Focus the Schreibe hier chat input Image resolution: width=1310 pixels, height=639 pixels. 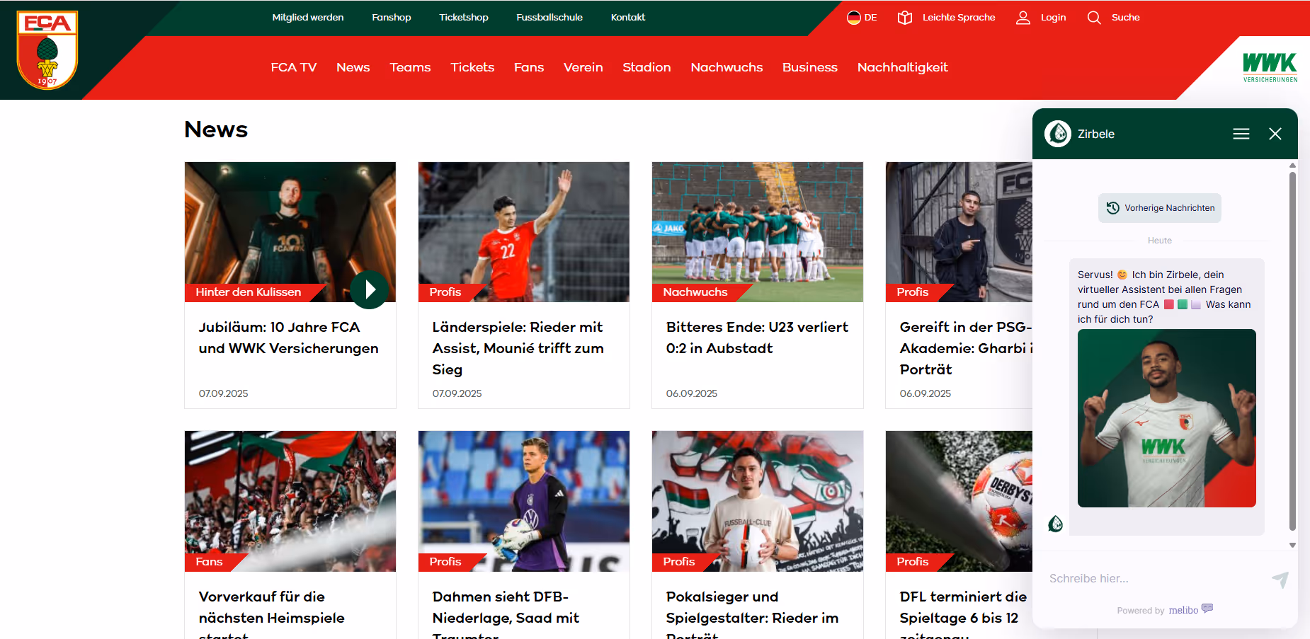(1154, 579)
